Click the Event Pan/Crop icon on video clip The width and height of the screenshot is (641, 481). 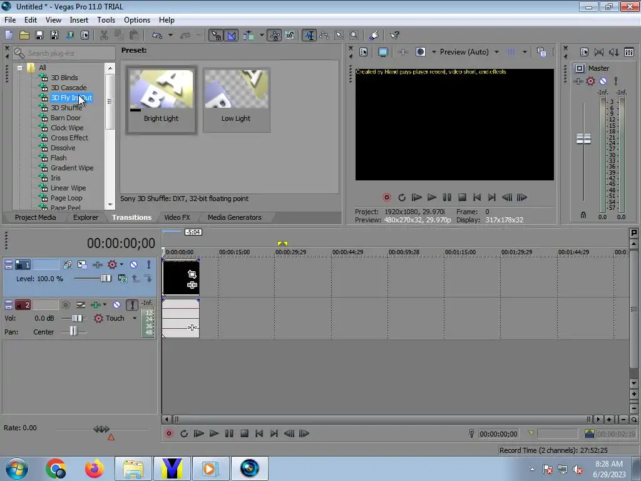pyautogui.click(x=192, y=274)
